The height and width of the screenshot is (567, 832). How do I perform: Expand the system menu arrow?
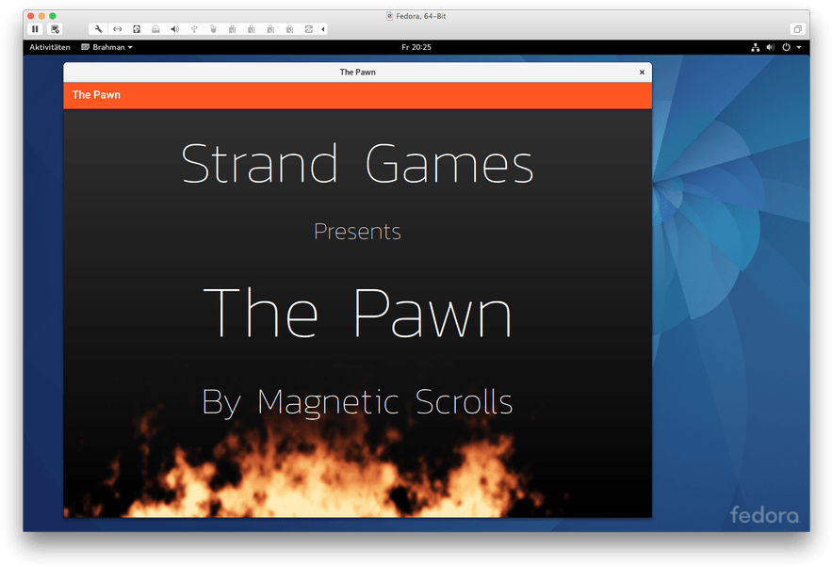799,47
